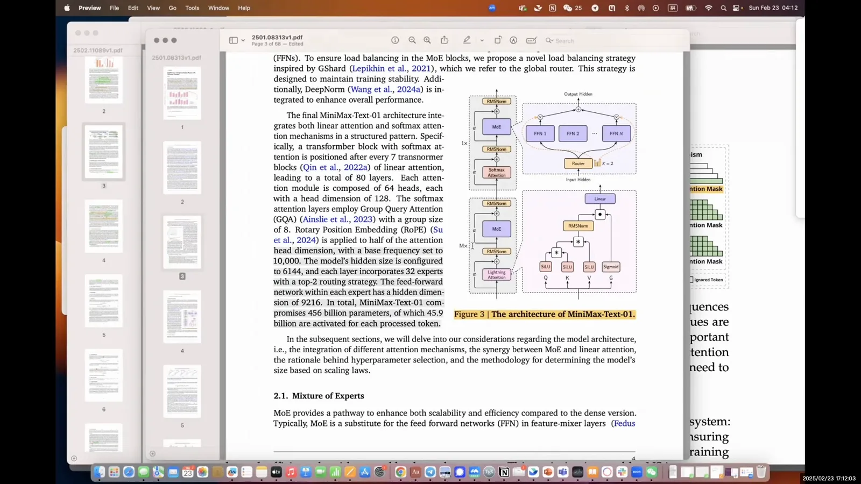Open Spotlight search in menu bar
861x484 pixels.
coord(724,8)
